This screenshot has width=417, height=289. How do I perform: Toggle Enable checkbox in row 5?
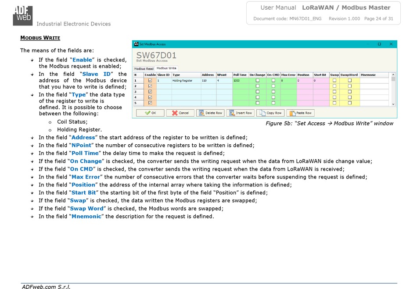point(150,103)
